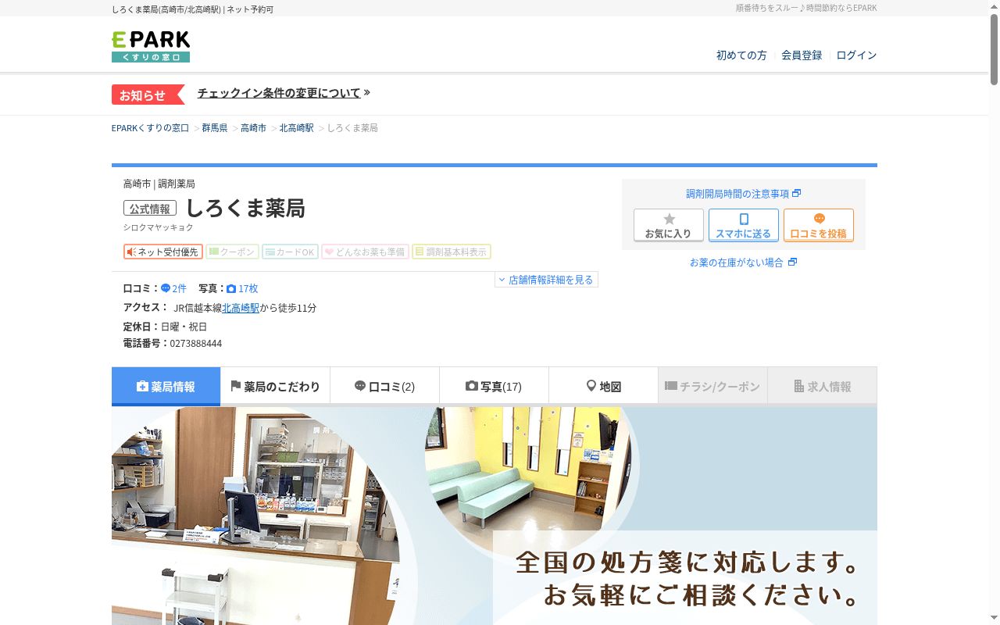Screen dimensions: 1000x625
Task: Click the external link icon after 調剤開局時間の注意事項
Action: point(796,194)
